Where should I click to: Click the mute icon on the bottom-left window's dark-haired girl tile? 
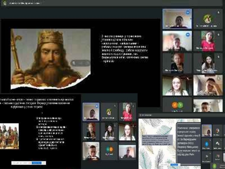tap(115, 126)
